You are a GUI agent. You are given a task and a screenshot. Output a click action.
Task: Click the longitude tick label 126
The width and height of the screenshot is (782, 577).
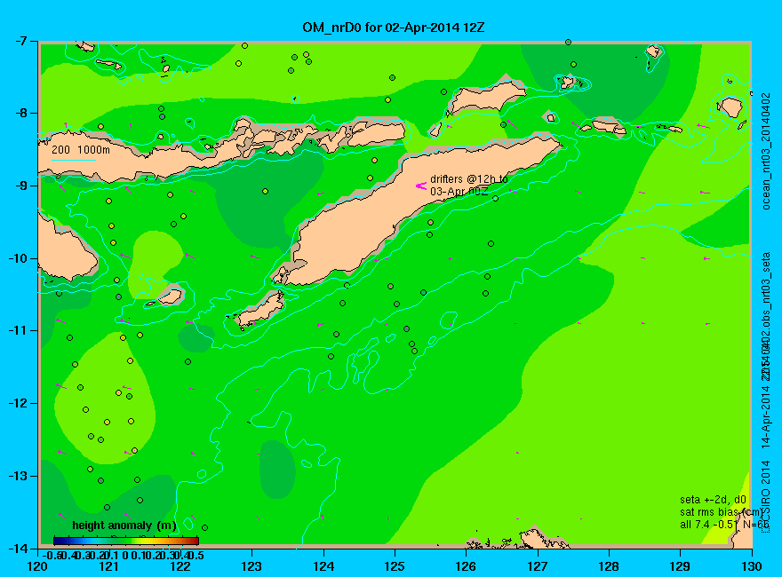[467, 566]
